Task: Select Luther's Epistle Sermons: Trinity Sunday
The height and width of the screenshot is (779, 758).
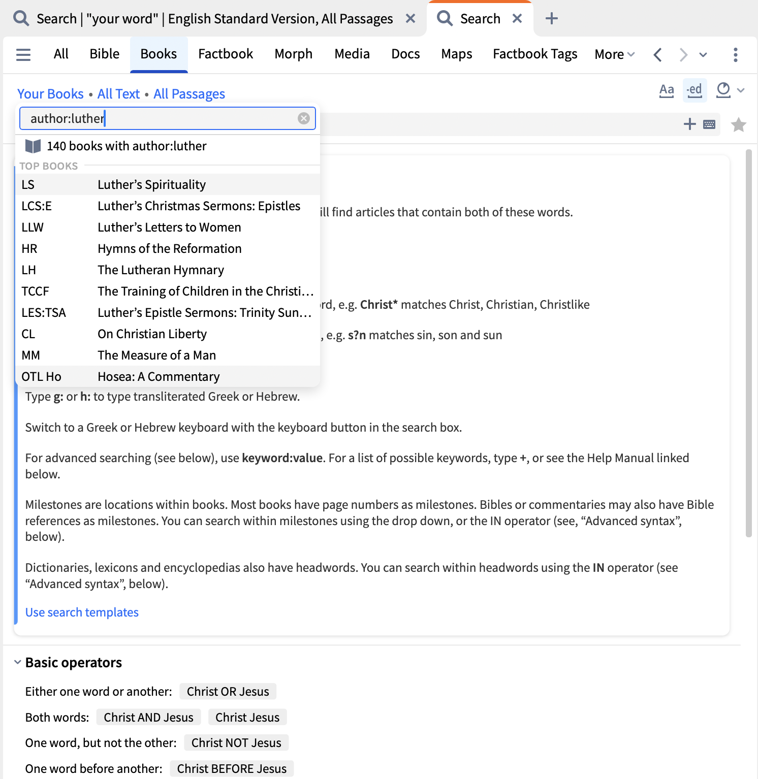Action: pyautogui.click(x=168, y=312)
